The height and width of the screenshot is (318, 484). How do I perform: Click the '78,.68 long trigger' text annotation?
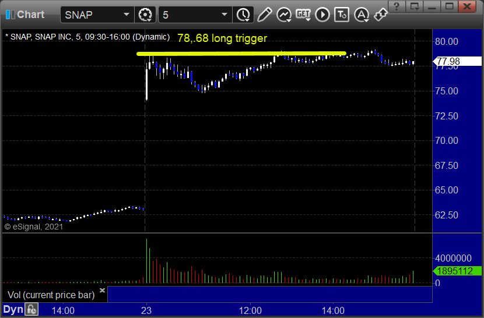click(x=222, y=38)
